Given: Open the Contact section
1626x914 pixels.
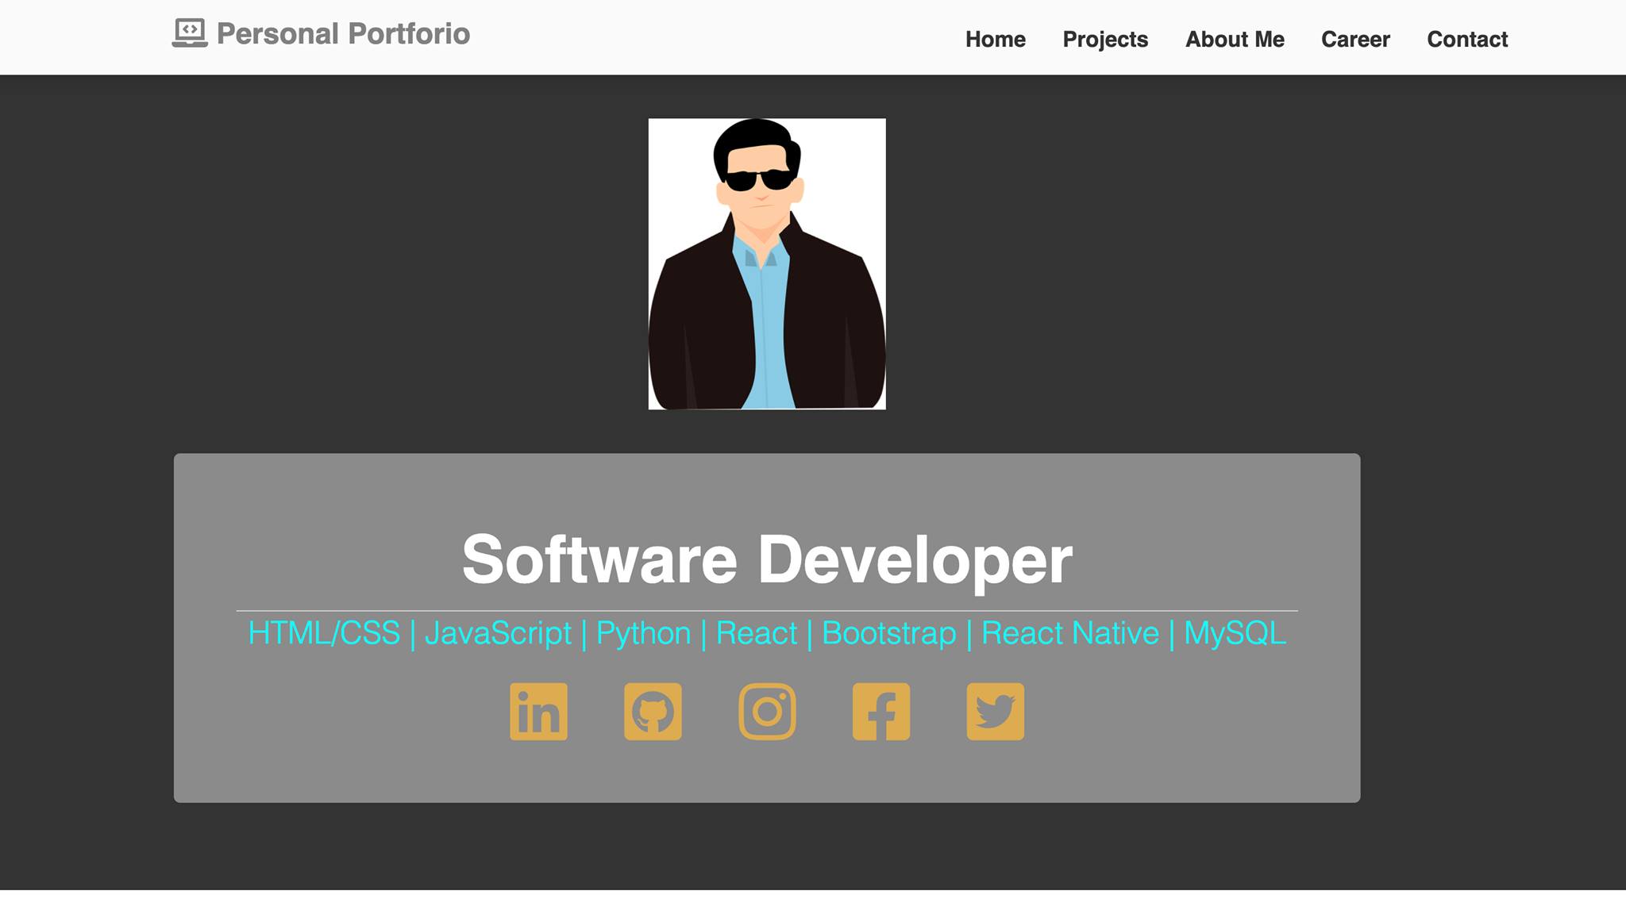Looking at the screenshot, I should [x=1466, y=39].
